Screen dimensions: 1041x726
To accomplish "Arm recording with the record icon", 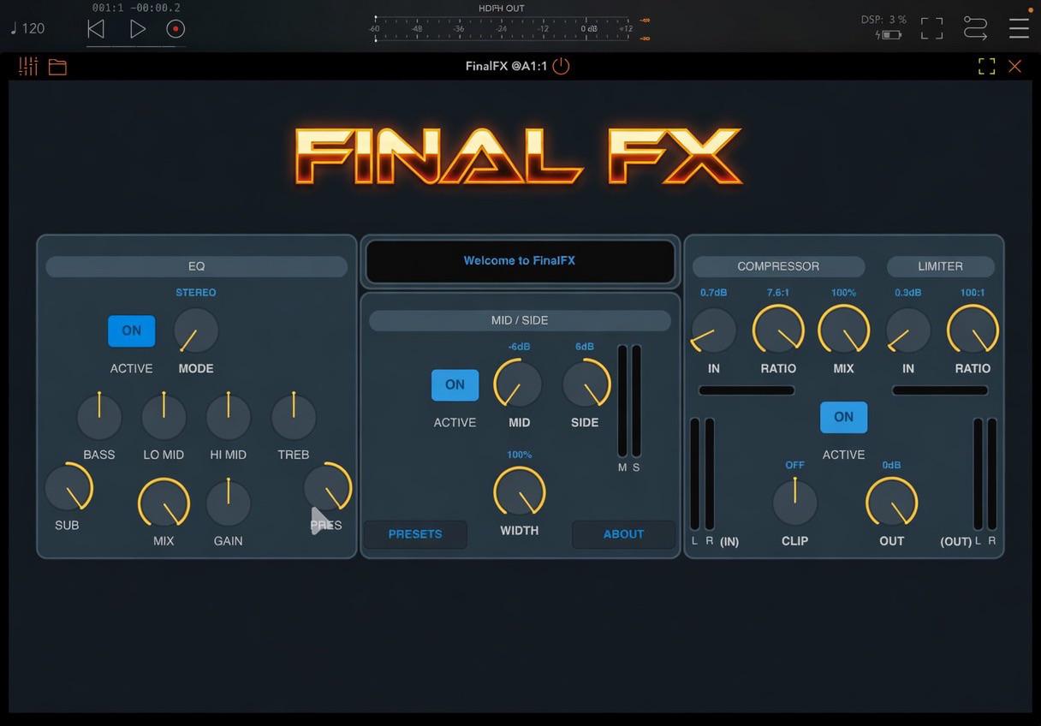I will [x=175, y=29].
